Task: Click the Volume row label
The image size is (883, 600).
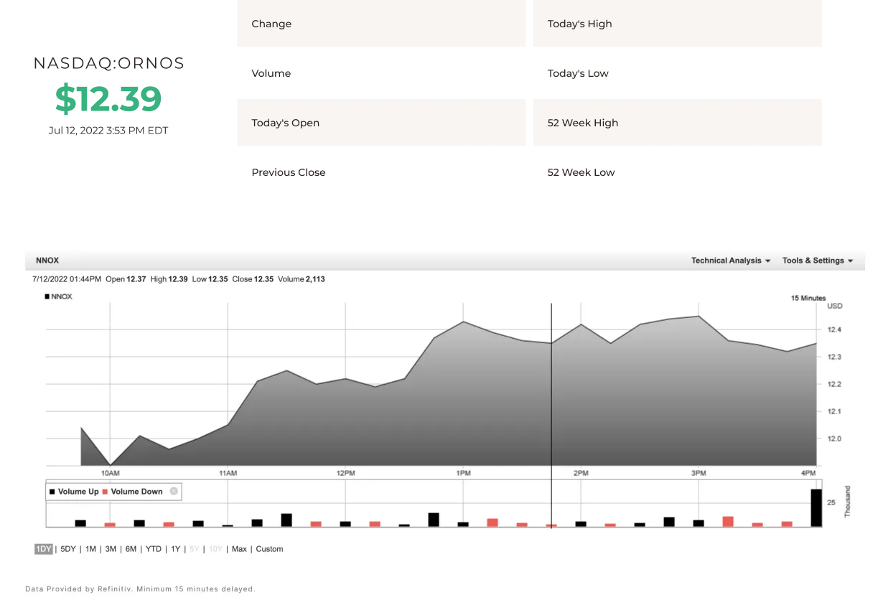Action: [271, 73]
